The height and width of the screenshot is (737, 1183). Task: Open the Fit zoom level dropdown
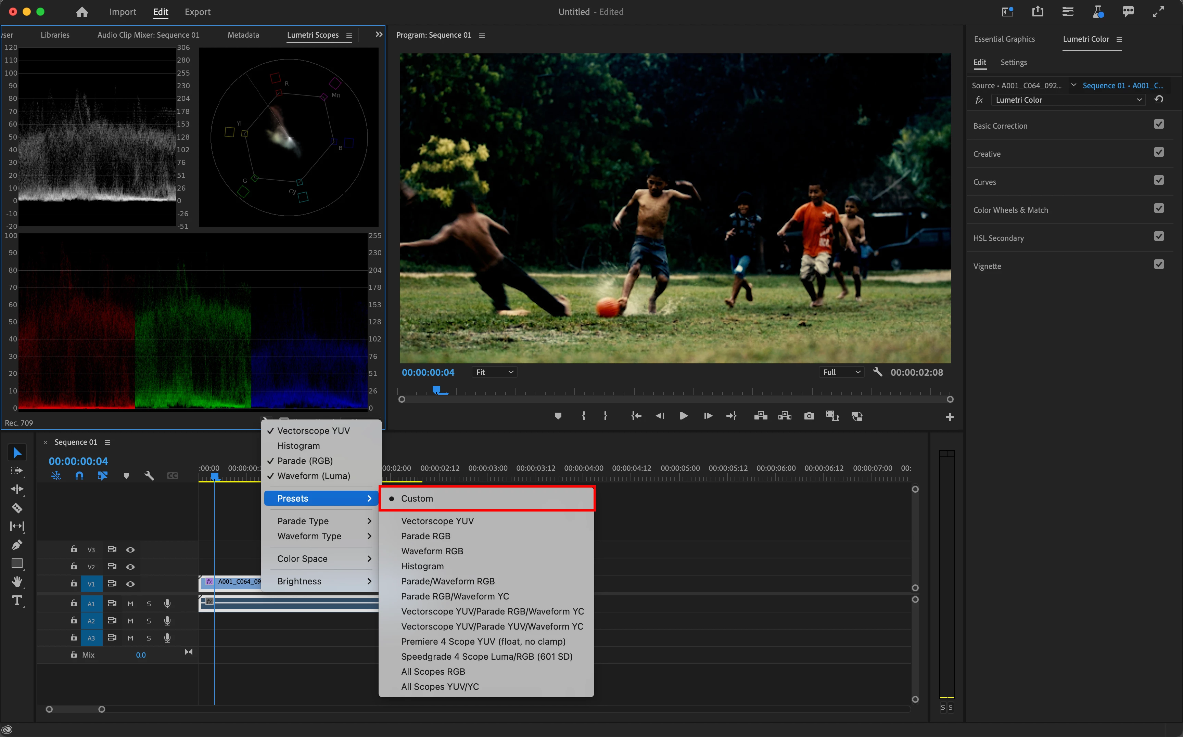[494, 372]
